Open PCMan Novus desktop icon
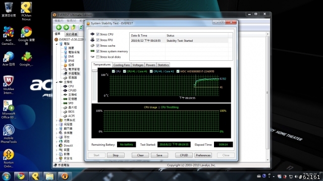The width and height of the screenshot is (323, 181). click(26, 11)
